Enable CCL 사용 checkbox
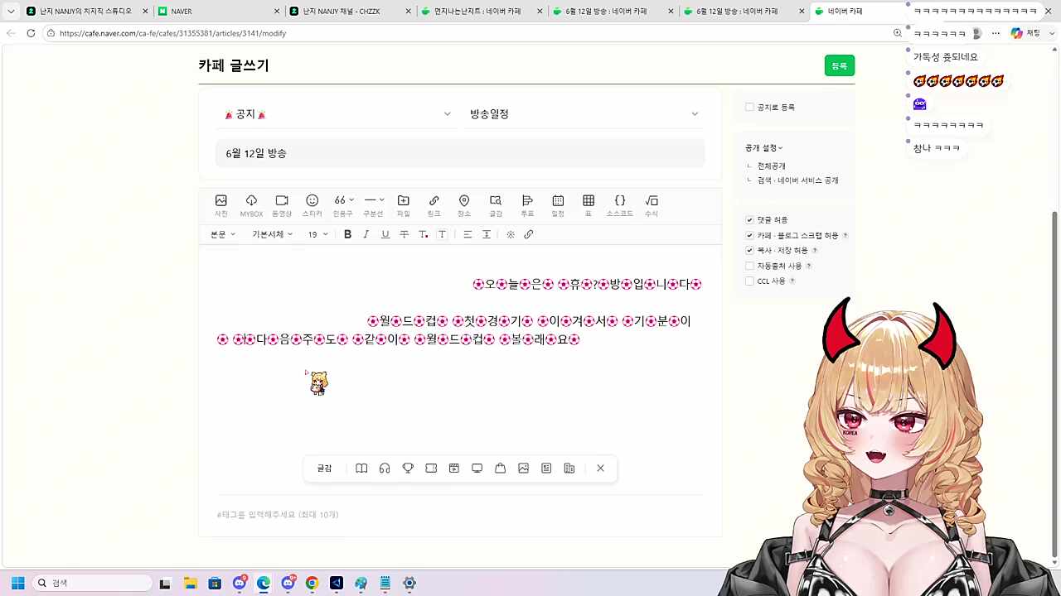The height and width of the screenshot is (596, 1061). [x=749, y=281]
